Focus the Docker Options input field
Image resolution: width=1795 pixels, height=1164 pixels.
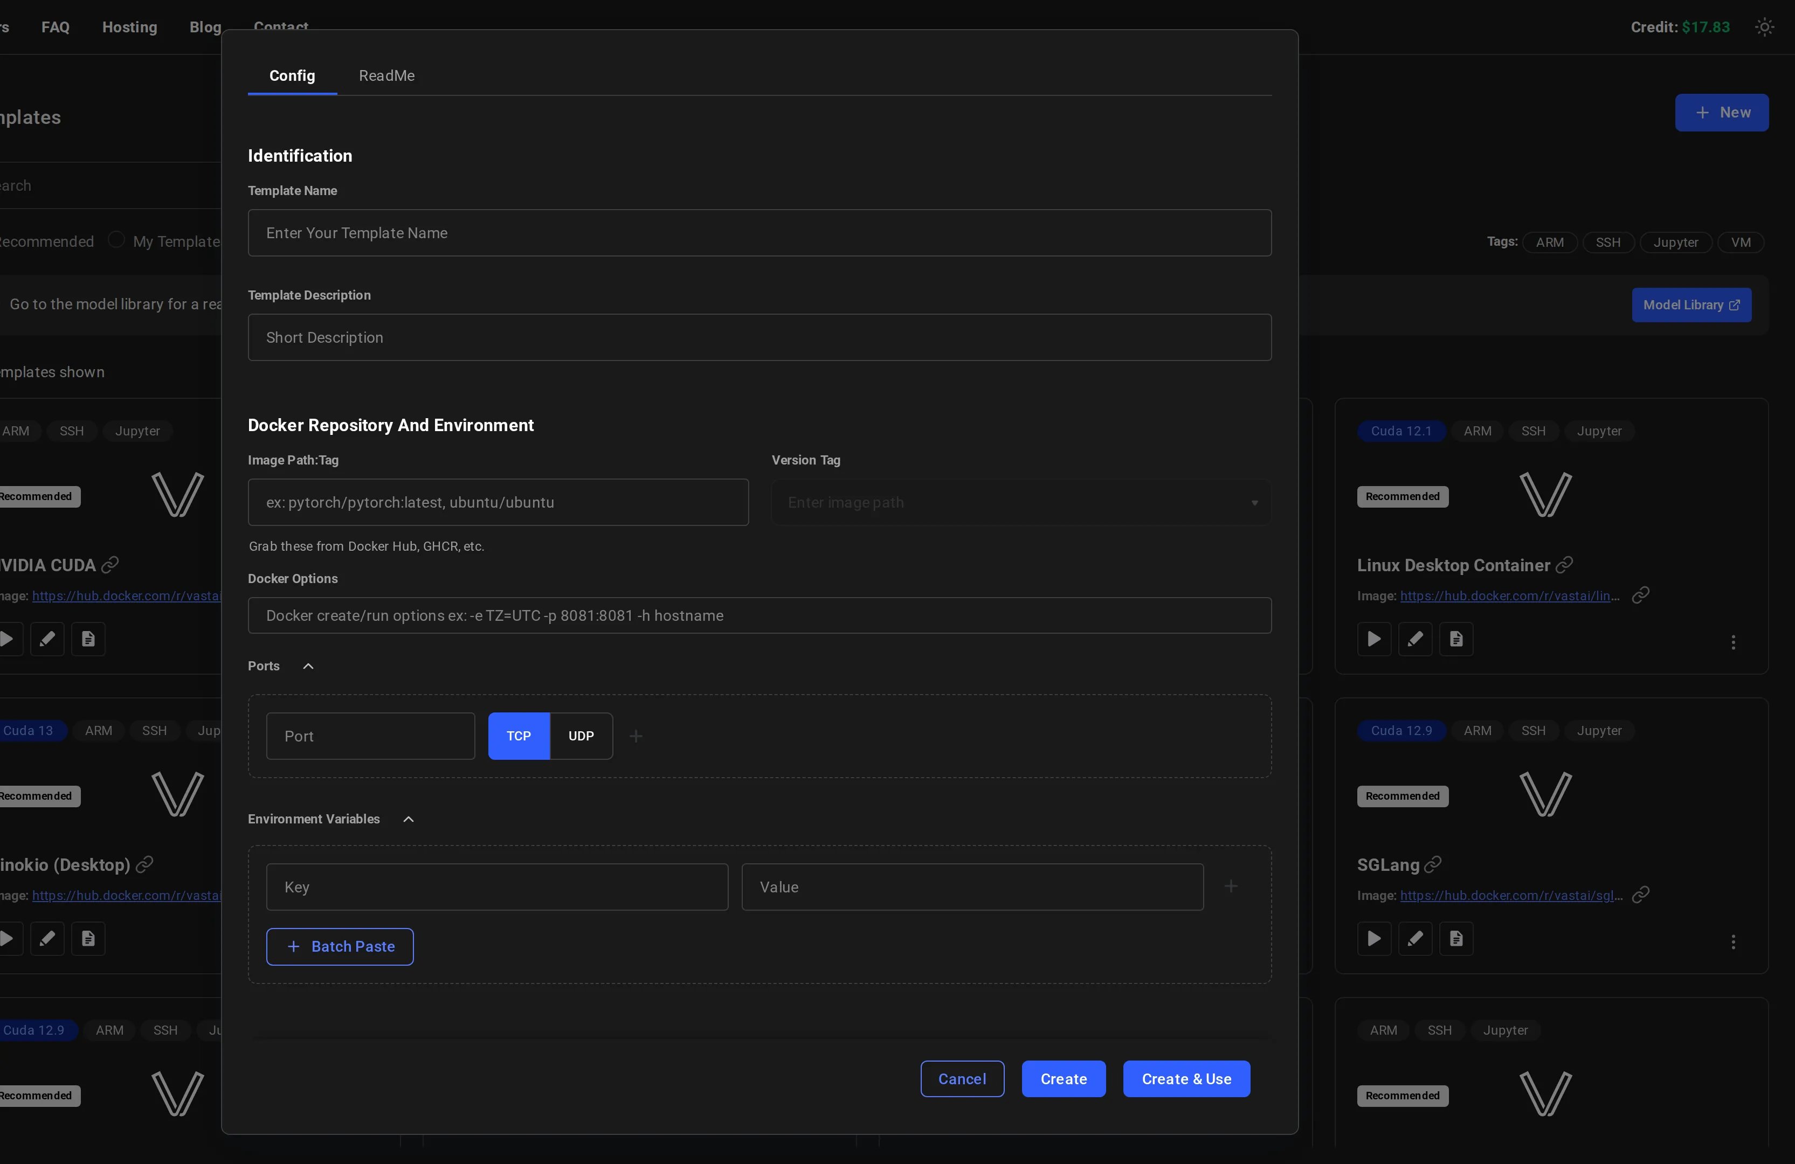click(760, 615)
